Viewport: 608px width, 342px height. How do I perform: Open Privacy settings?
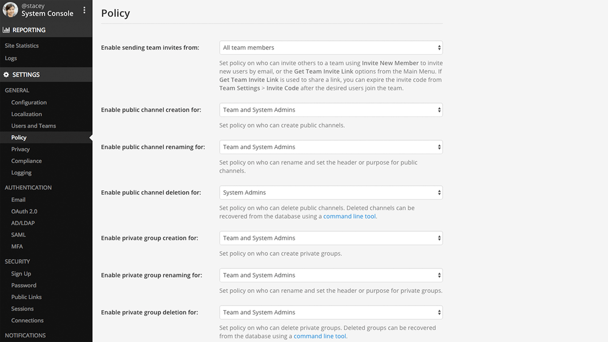[x=20, y=149]
